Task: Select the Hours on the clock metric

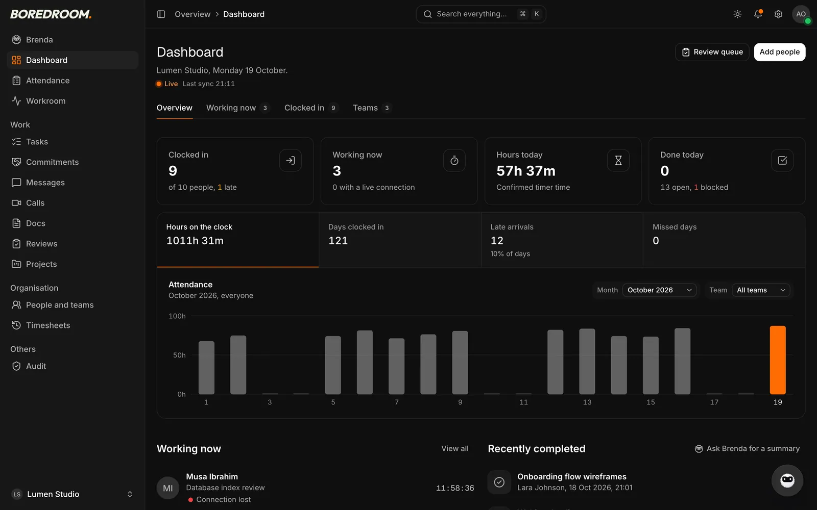Action: 238,240
